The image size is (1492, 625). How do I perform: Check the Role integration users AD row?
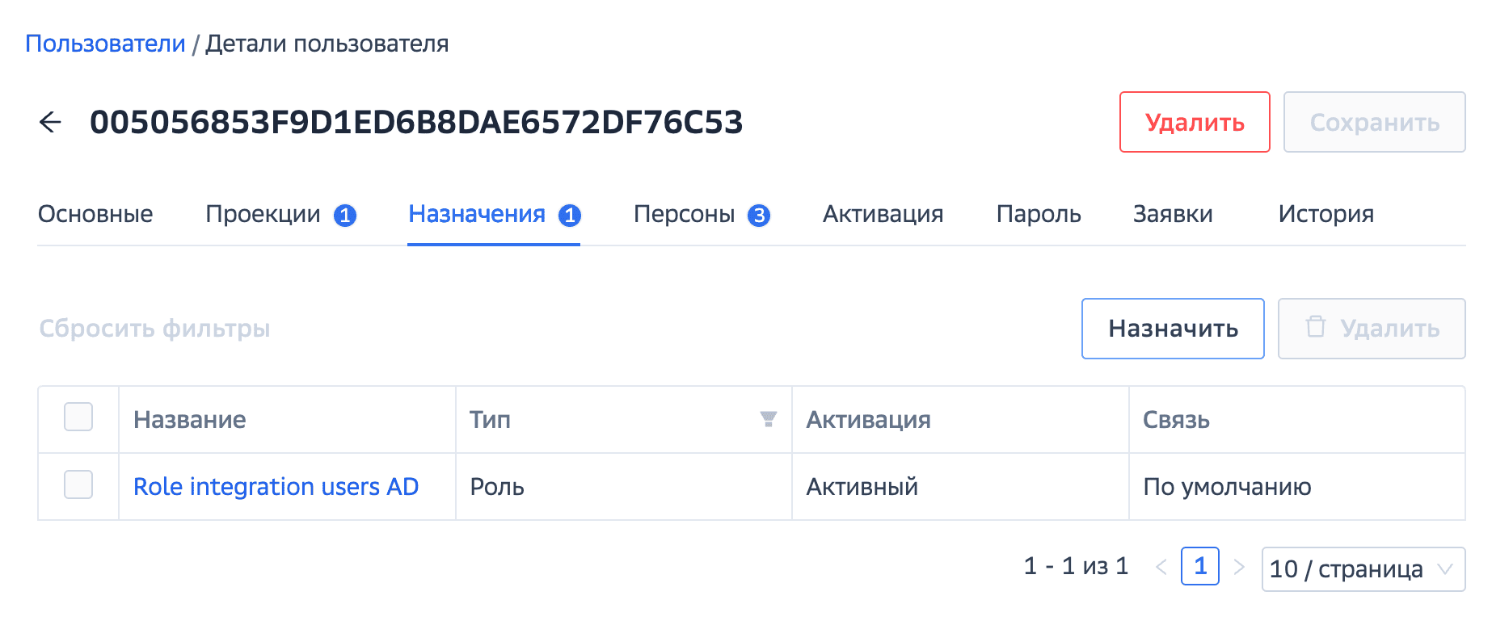point(78,485)
